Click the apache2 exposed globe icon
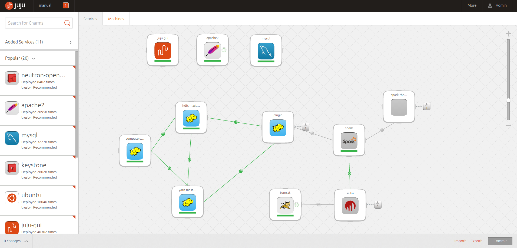 click(224, 50)
